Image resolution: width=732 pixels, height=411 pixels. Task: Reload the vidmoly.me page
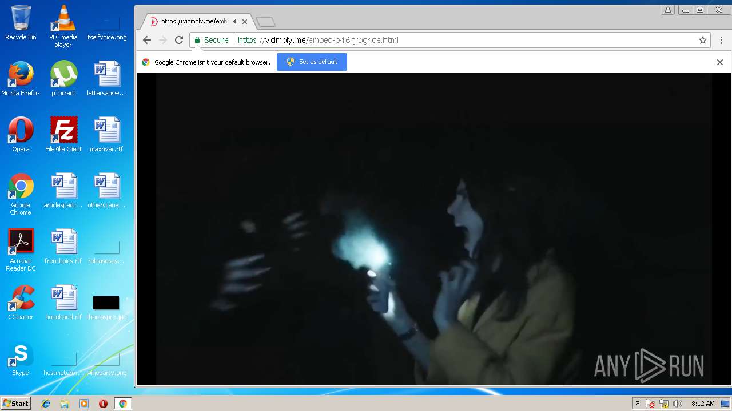(x=179, y=40)
